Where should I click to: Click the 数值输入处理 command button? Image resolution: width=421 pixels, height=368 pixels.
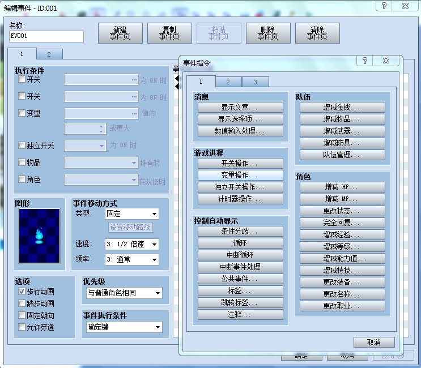point(240,131)
